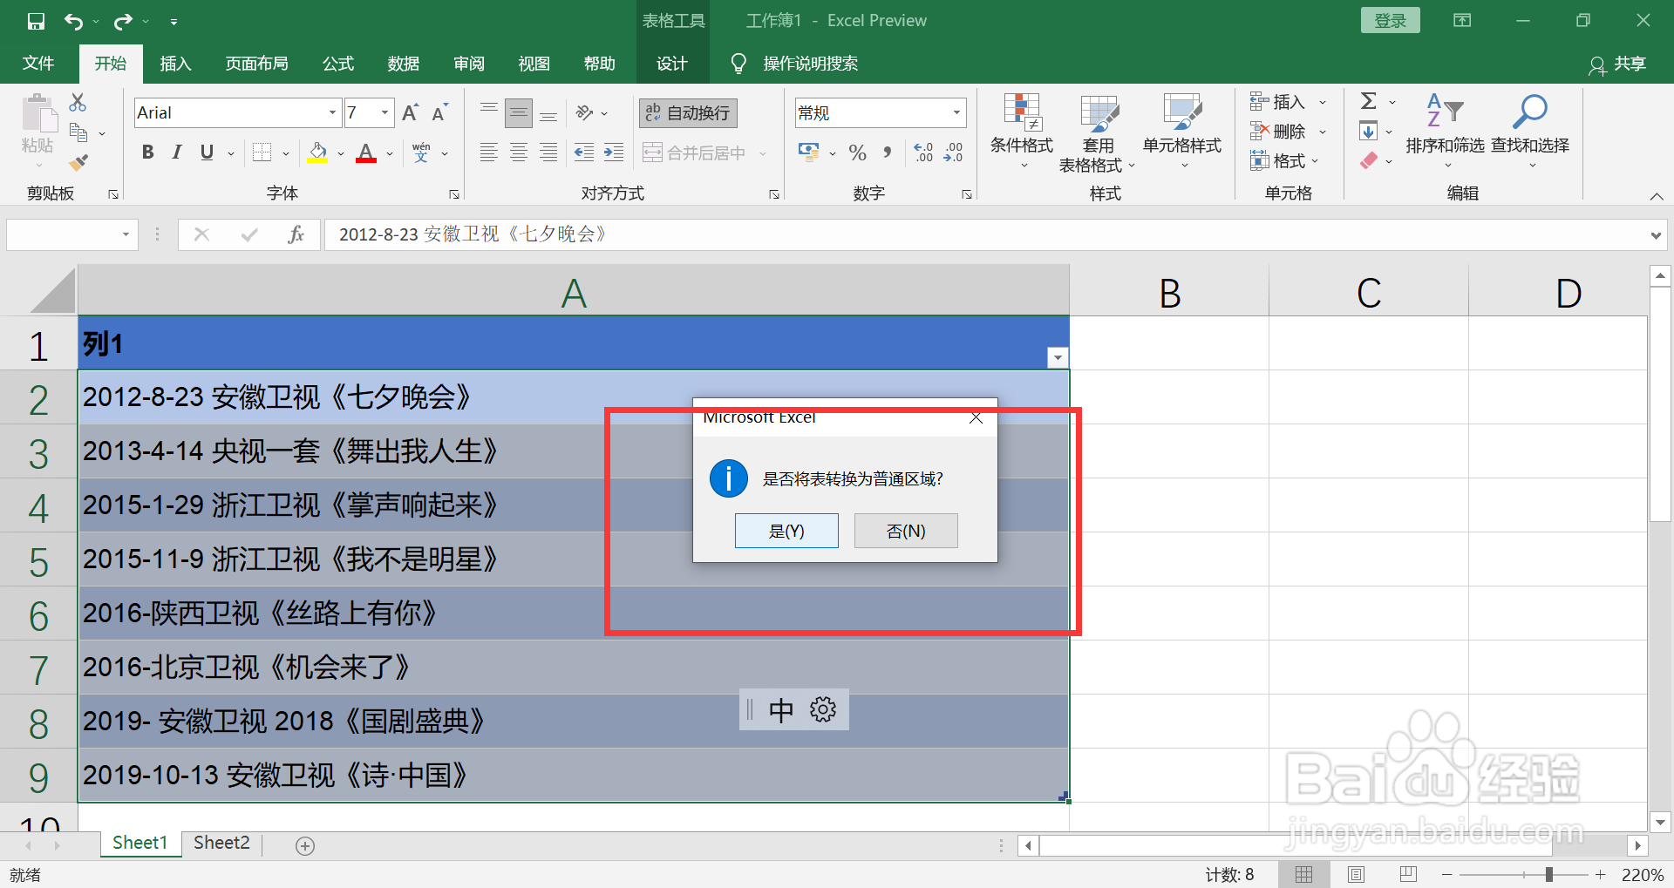
Task: Open 查找和选择 find and select
Action: point(1530,131)
